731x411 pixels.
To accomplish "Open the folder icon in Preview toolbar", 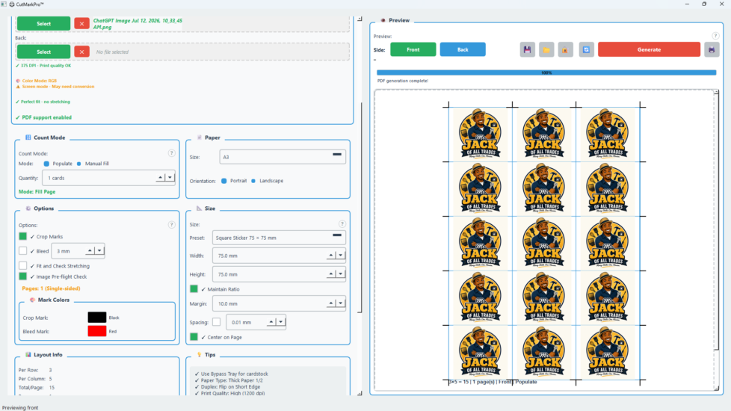I will click(546, 49).
